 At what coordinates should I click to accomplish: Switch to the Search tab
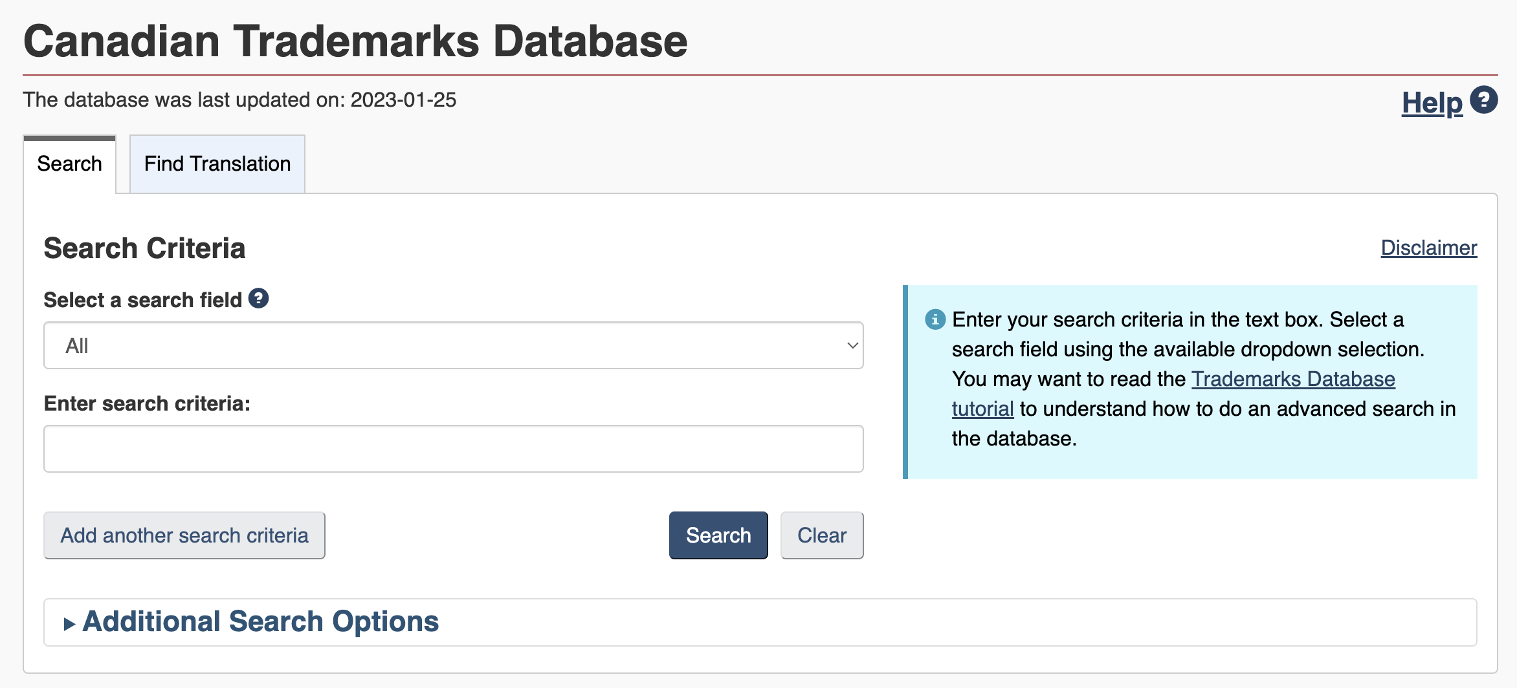click(69, 164)
